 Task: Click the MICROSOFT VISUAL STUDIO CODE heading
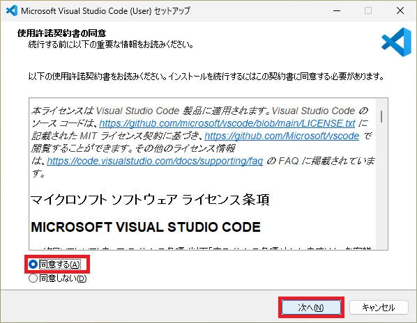[146, 227]
